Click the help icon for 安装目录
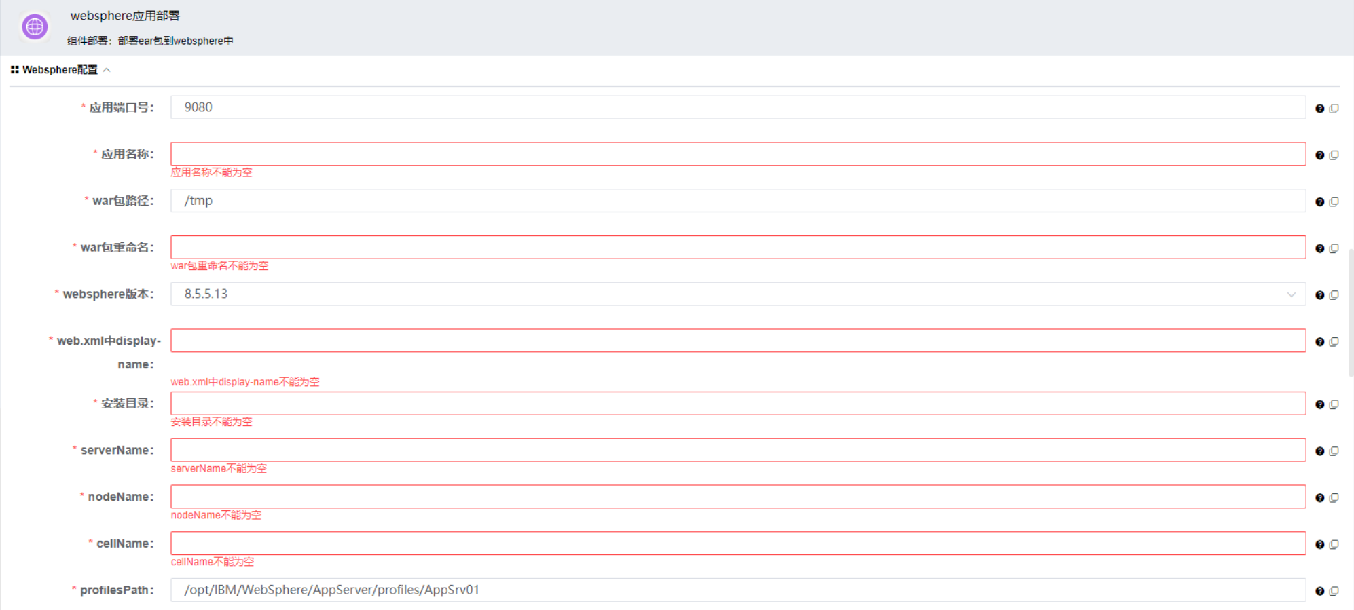 tap(1319, 405)
